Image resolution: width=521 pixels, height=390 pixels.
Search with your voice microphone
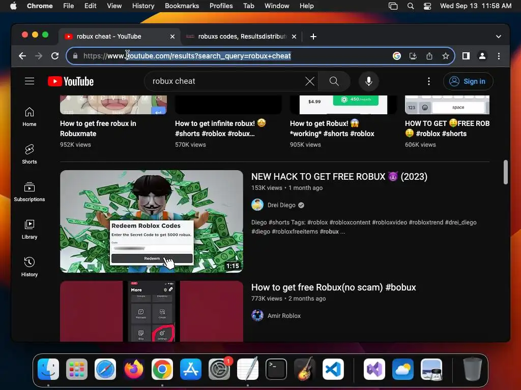click(368, 81)
